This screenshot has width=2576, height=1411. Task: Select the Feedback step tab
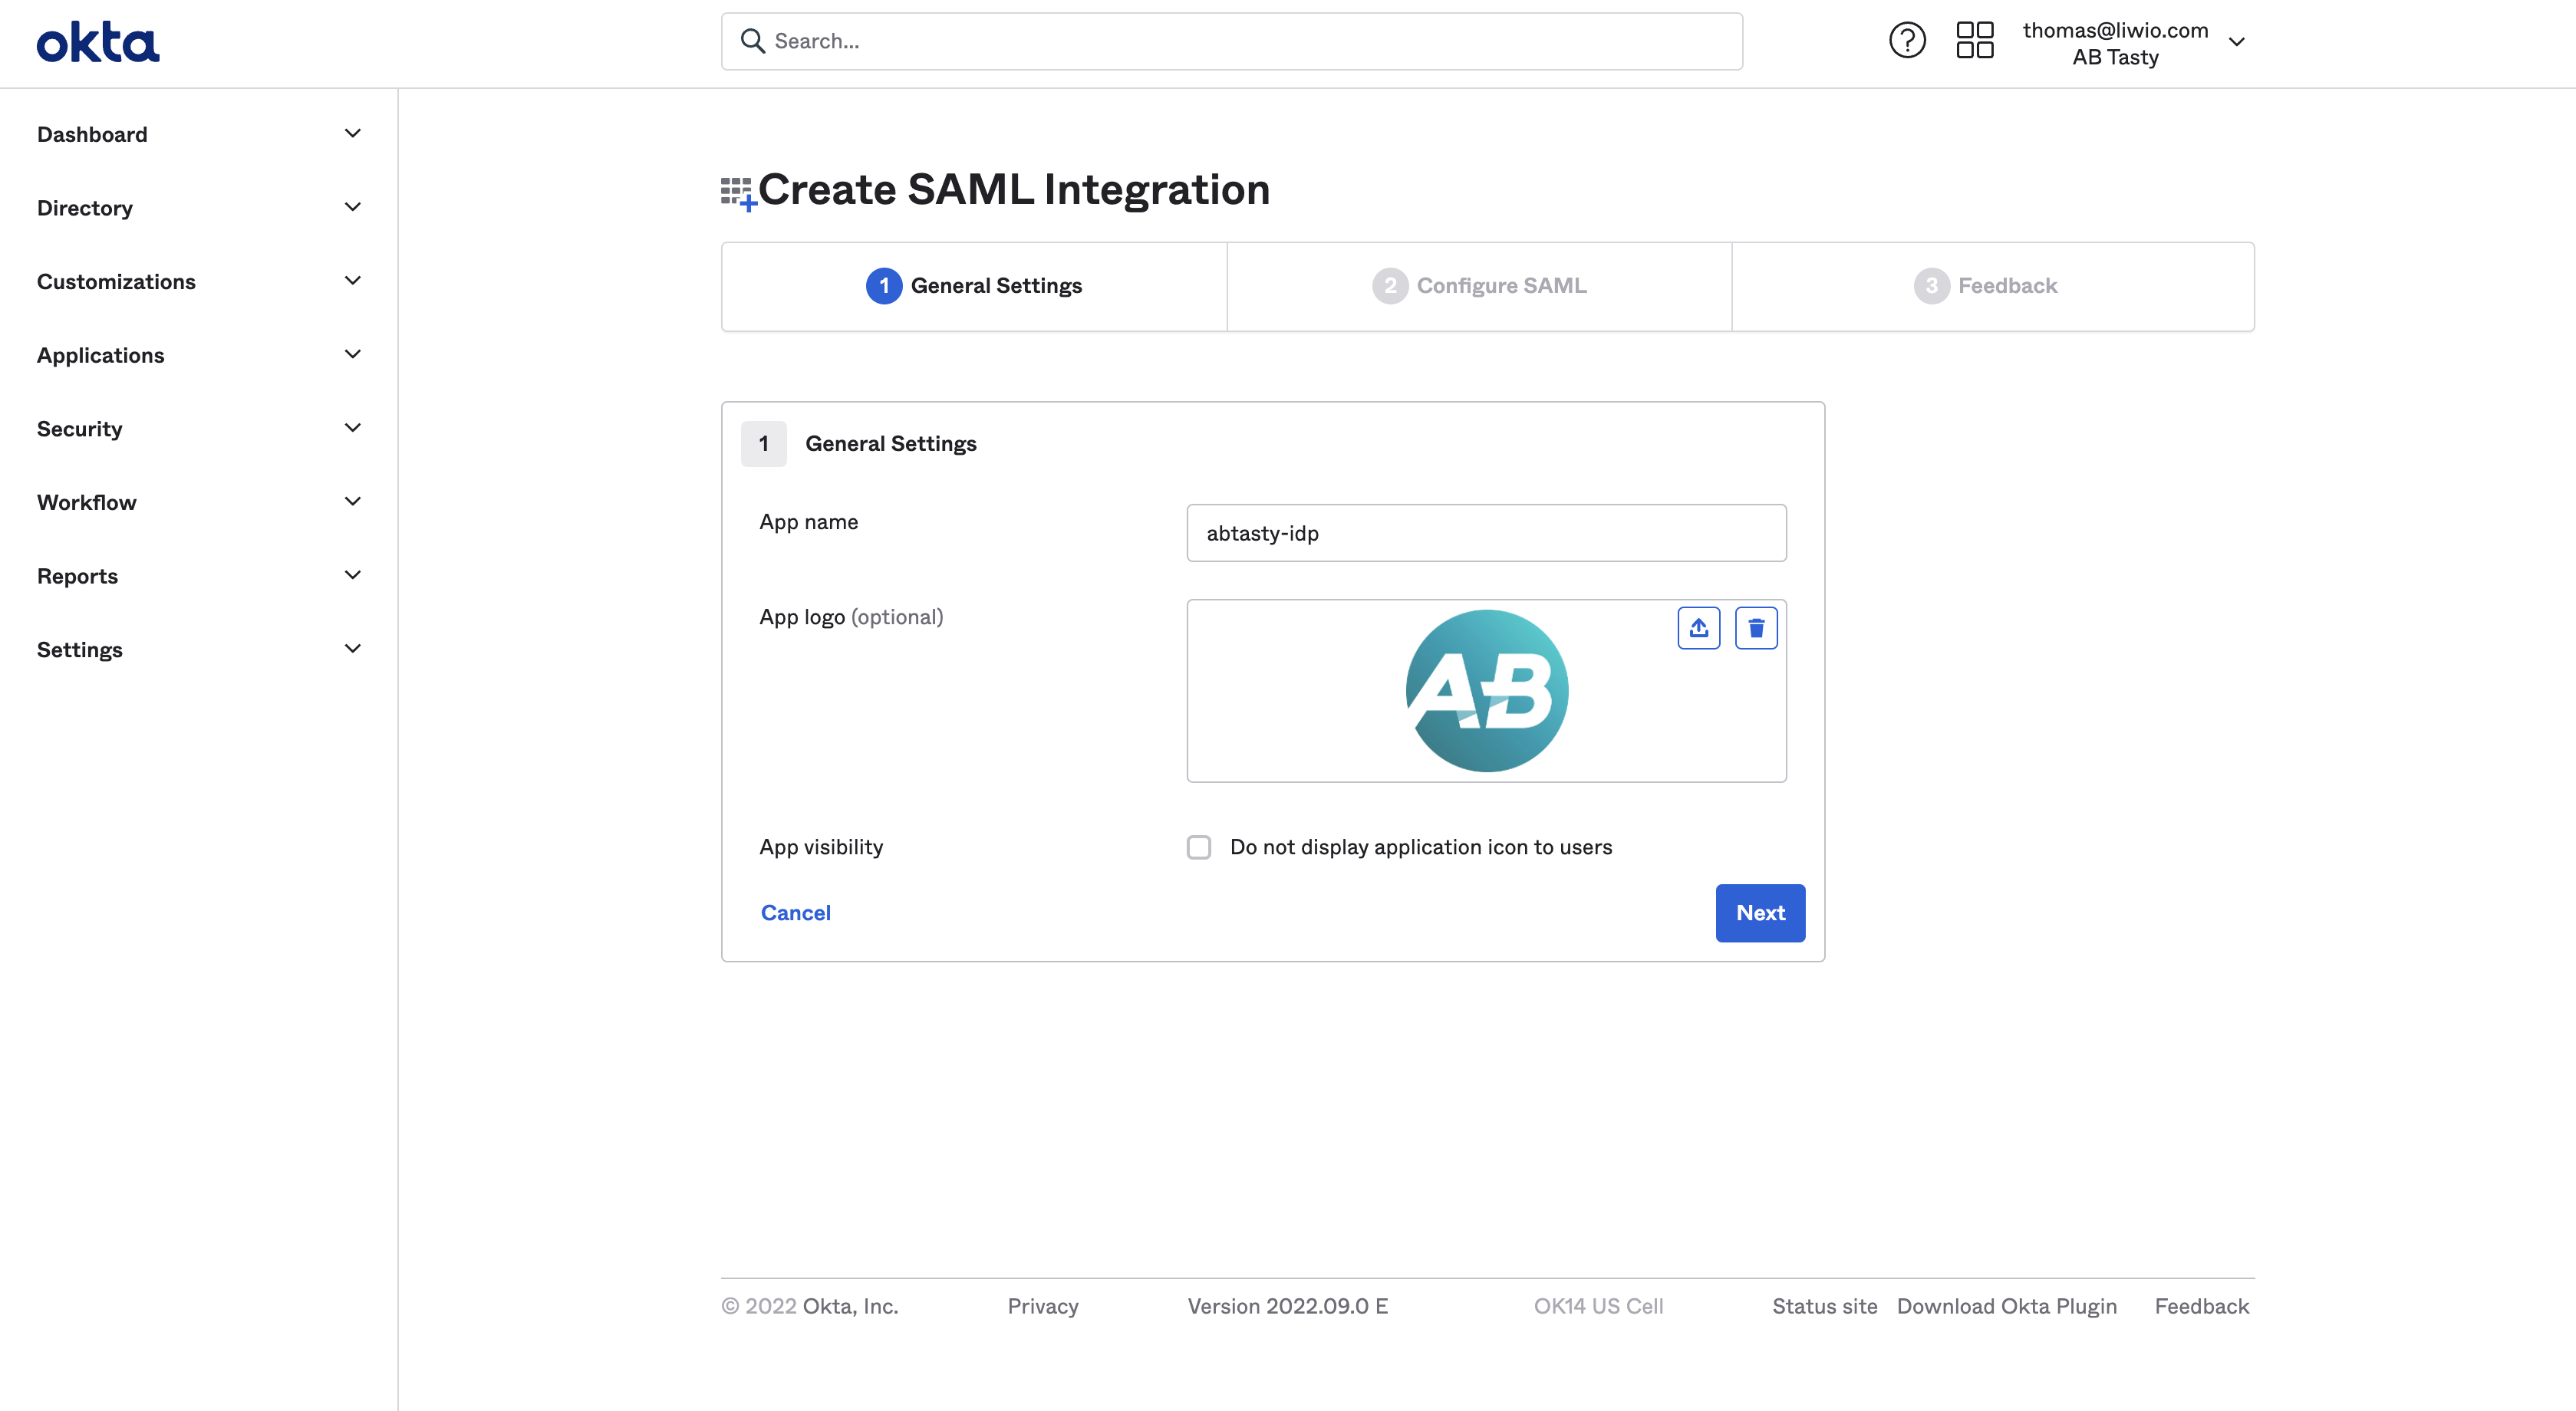pos(1992,286)
